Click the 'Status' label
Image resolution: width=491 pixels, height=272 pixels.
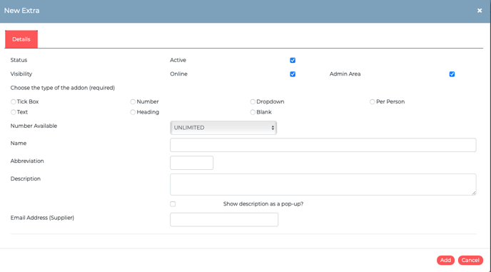19,60
